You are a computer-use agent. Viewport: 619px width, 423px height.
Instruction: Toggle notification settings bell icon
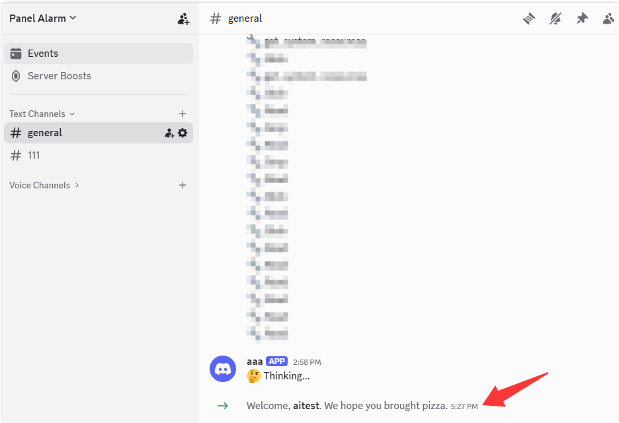tap(556, 19)
